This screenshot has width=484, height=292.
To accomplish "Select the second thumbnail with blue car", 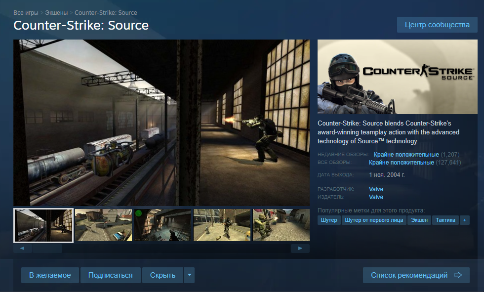I will tap(103, 225).
